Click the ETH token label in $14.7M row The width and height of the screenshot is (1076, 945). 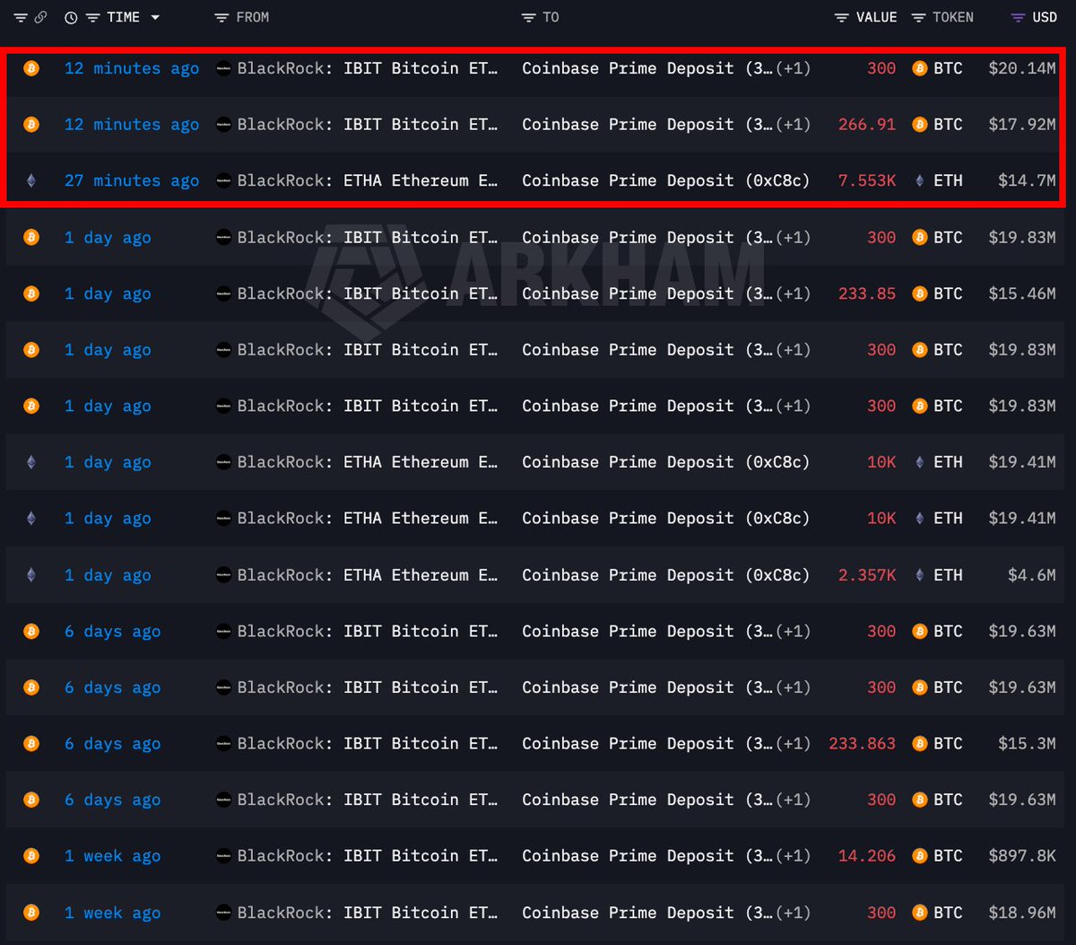(949, 180)
